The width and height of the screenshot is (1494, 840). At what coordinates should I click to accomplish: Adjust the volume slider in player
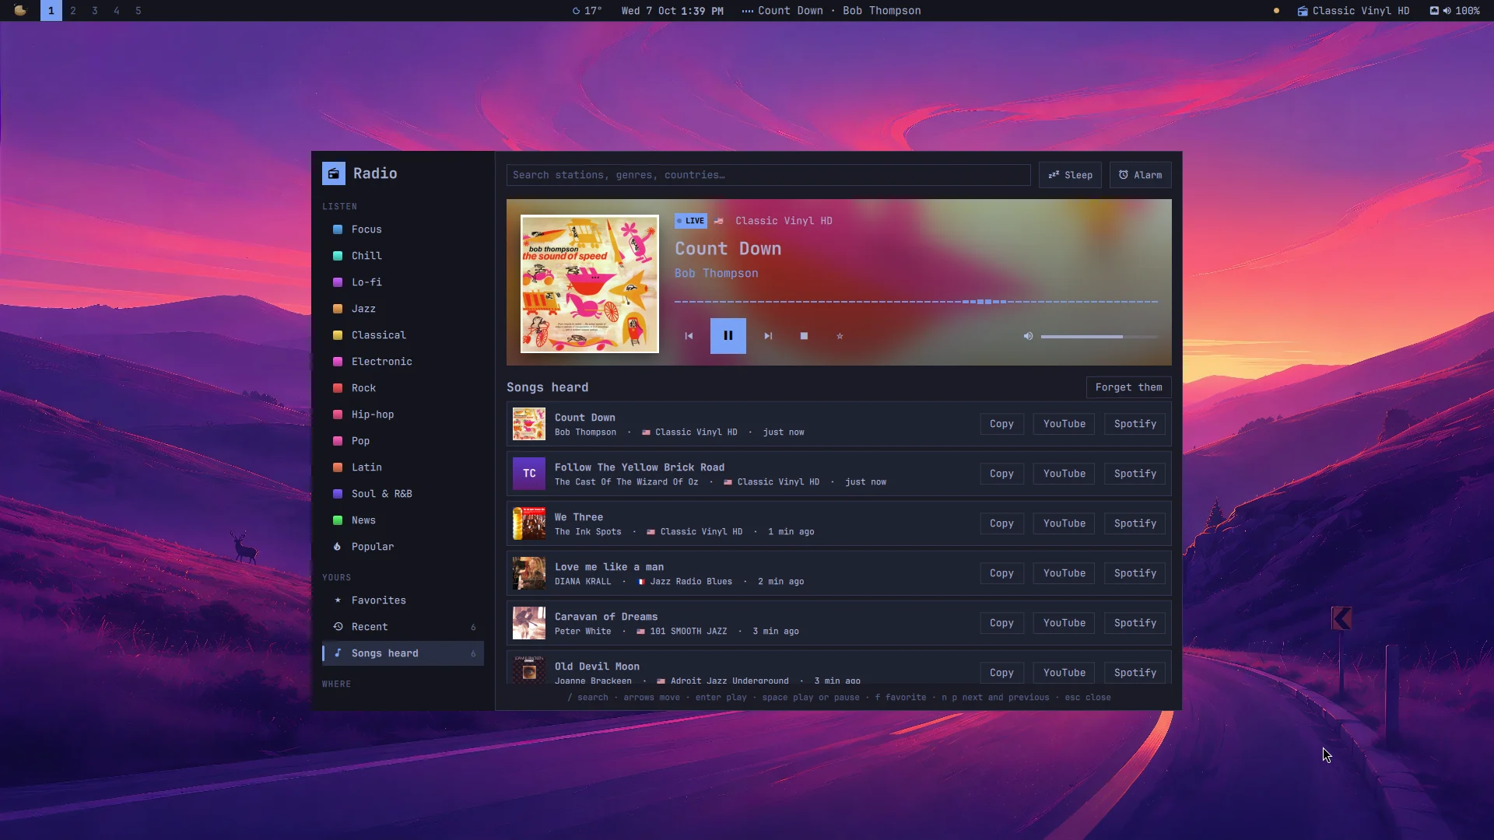pyautogui.click(x=1099, y=337)
